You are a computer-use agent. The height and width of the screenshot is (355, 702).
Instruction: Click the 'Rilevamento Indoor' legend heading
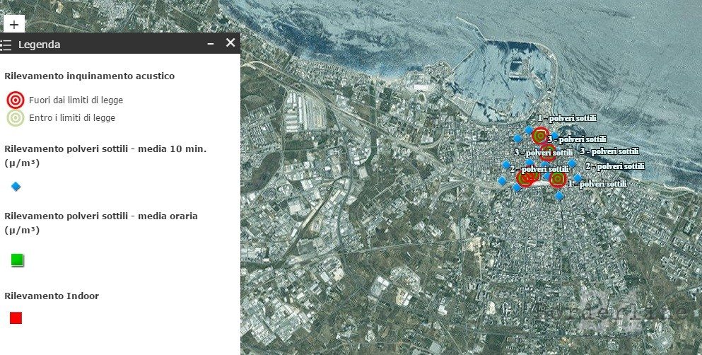tap(52, 296)
